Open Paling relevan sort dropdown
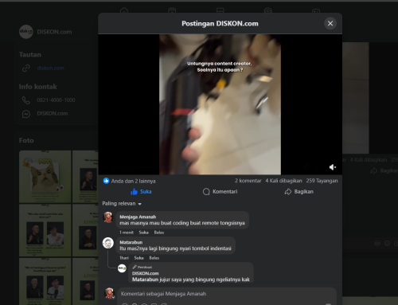 tap(122, 204)
